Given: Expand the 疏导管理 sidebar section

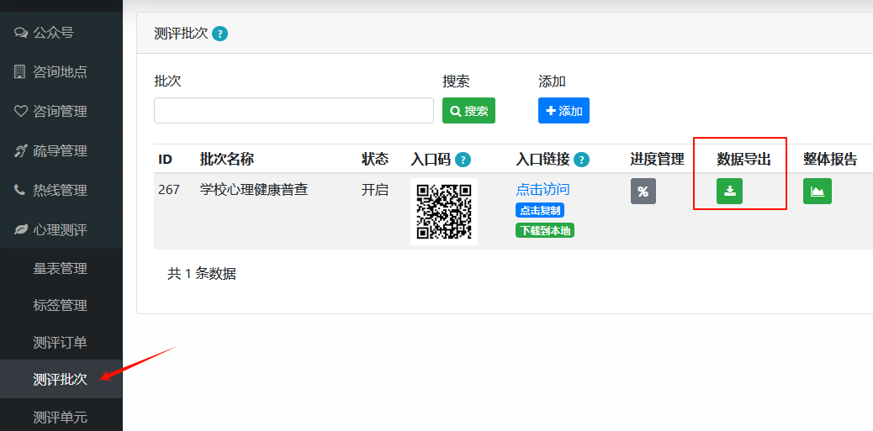Looking at the screenshot, I should [x=61, y=150].
